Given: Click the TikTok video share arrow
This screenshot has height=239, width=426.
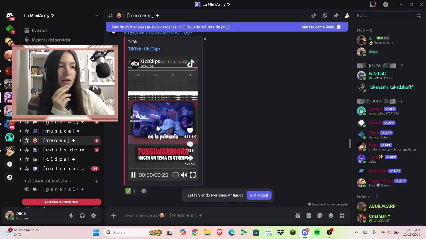Looking at the screenshot, I should coord(190,158).
